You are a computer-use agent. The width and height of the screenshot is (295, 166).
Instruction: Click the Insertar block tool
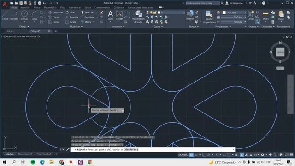click(x=190, y=15)
